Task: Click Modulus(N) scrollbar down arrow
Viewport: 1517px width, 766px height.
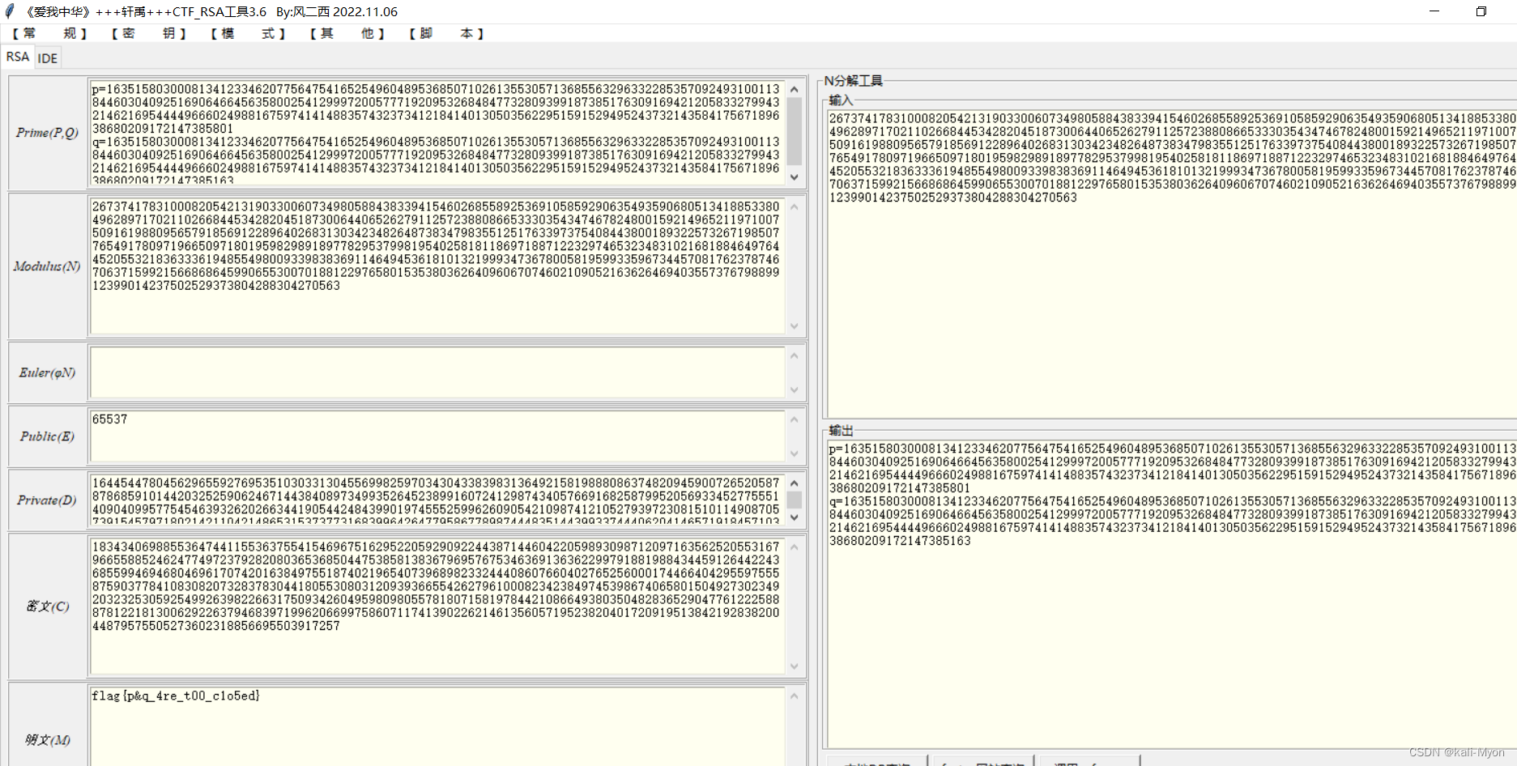Action: [795, 326]
